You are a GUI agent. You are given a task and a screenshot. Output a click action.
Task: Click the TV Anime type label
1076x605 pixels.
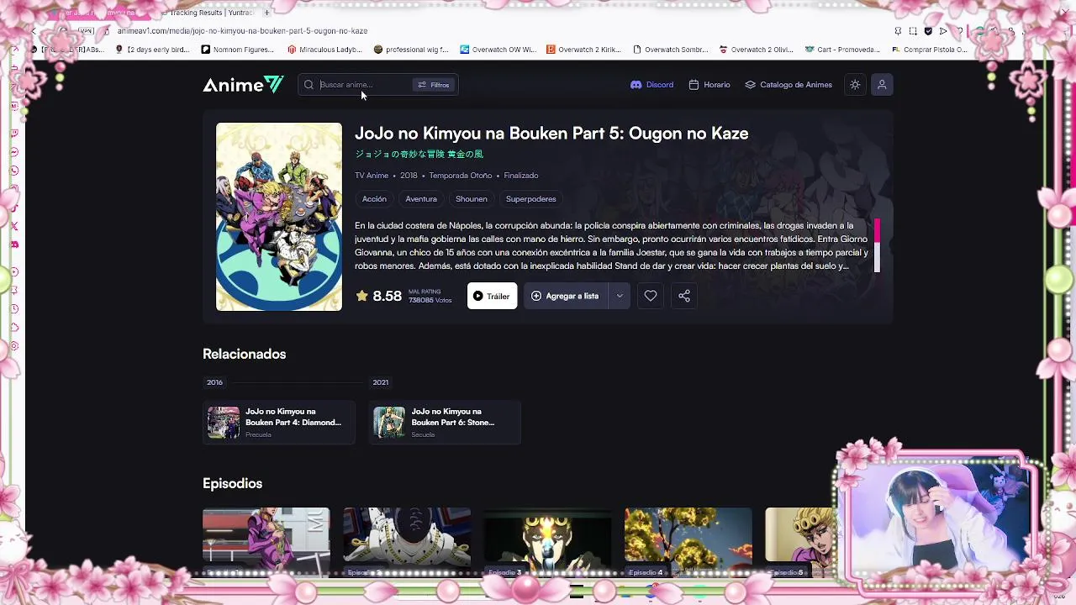(372, 176)
